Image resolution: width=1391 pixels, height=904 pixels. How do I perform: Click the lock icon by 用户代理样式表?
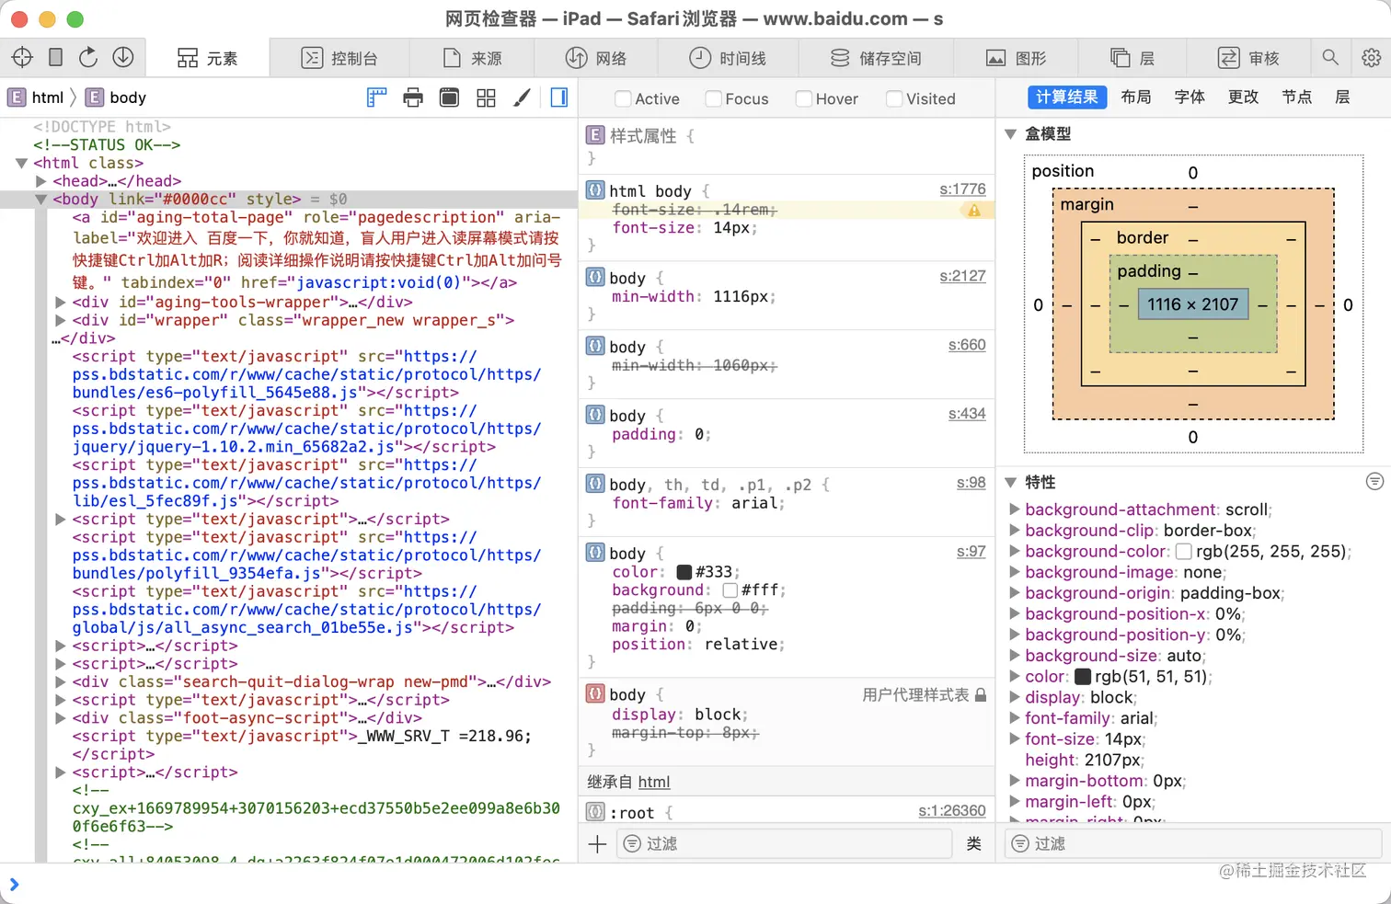coord(981,695)
